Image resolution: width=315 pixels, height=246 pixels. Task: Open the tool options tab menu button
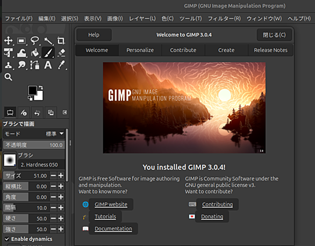click(65, 112)
